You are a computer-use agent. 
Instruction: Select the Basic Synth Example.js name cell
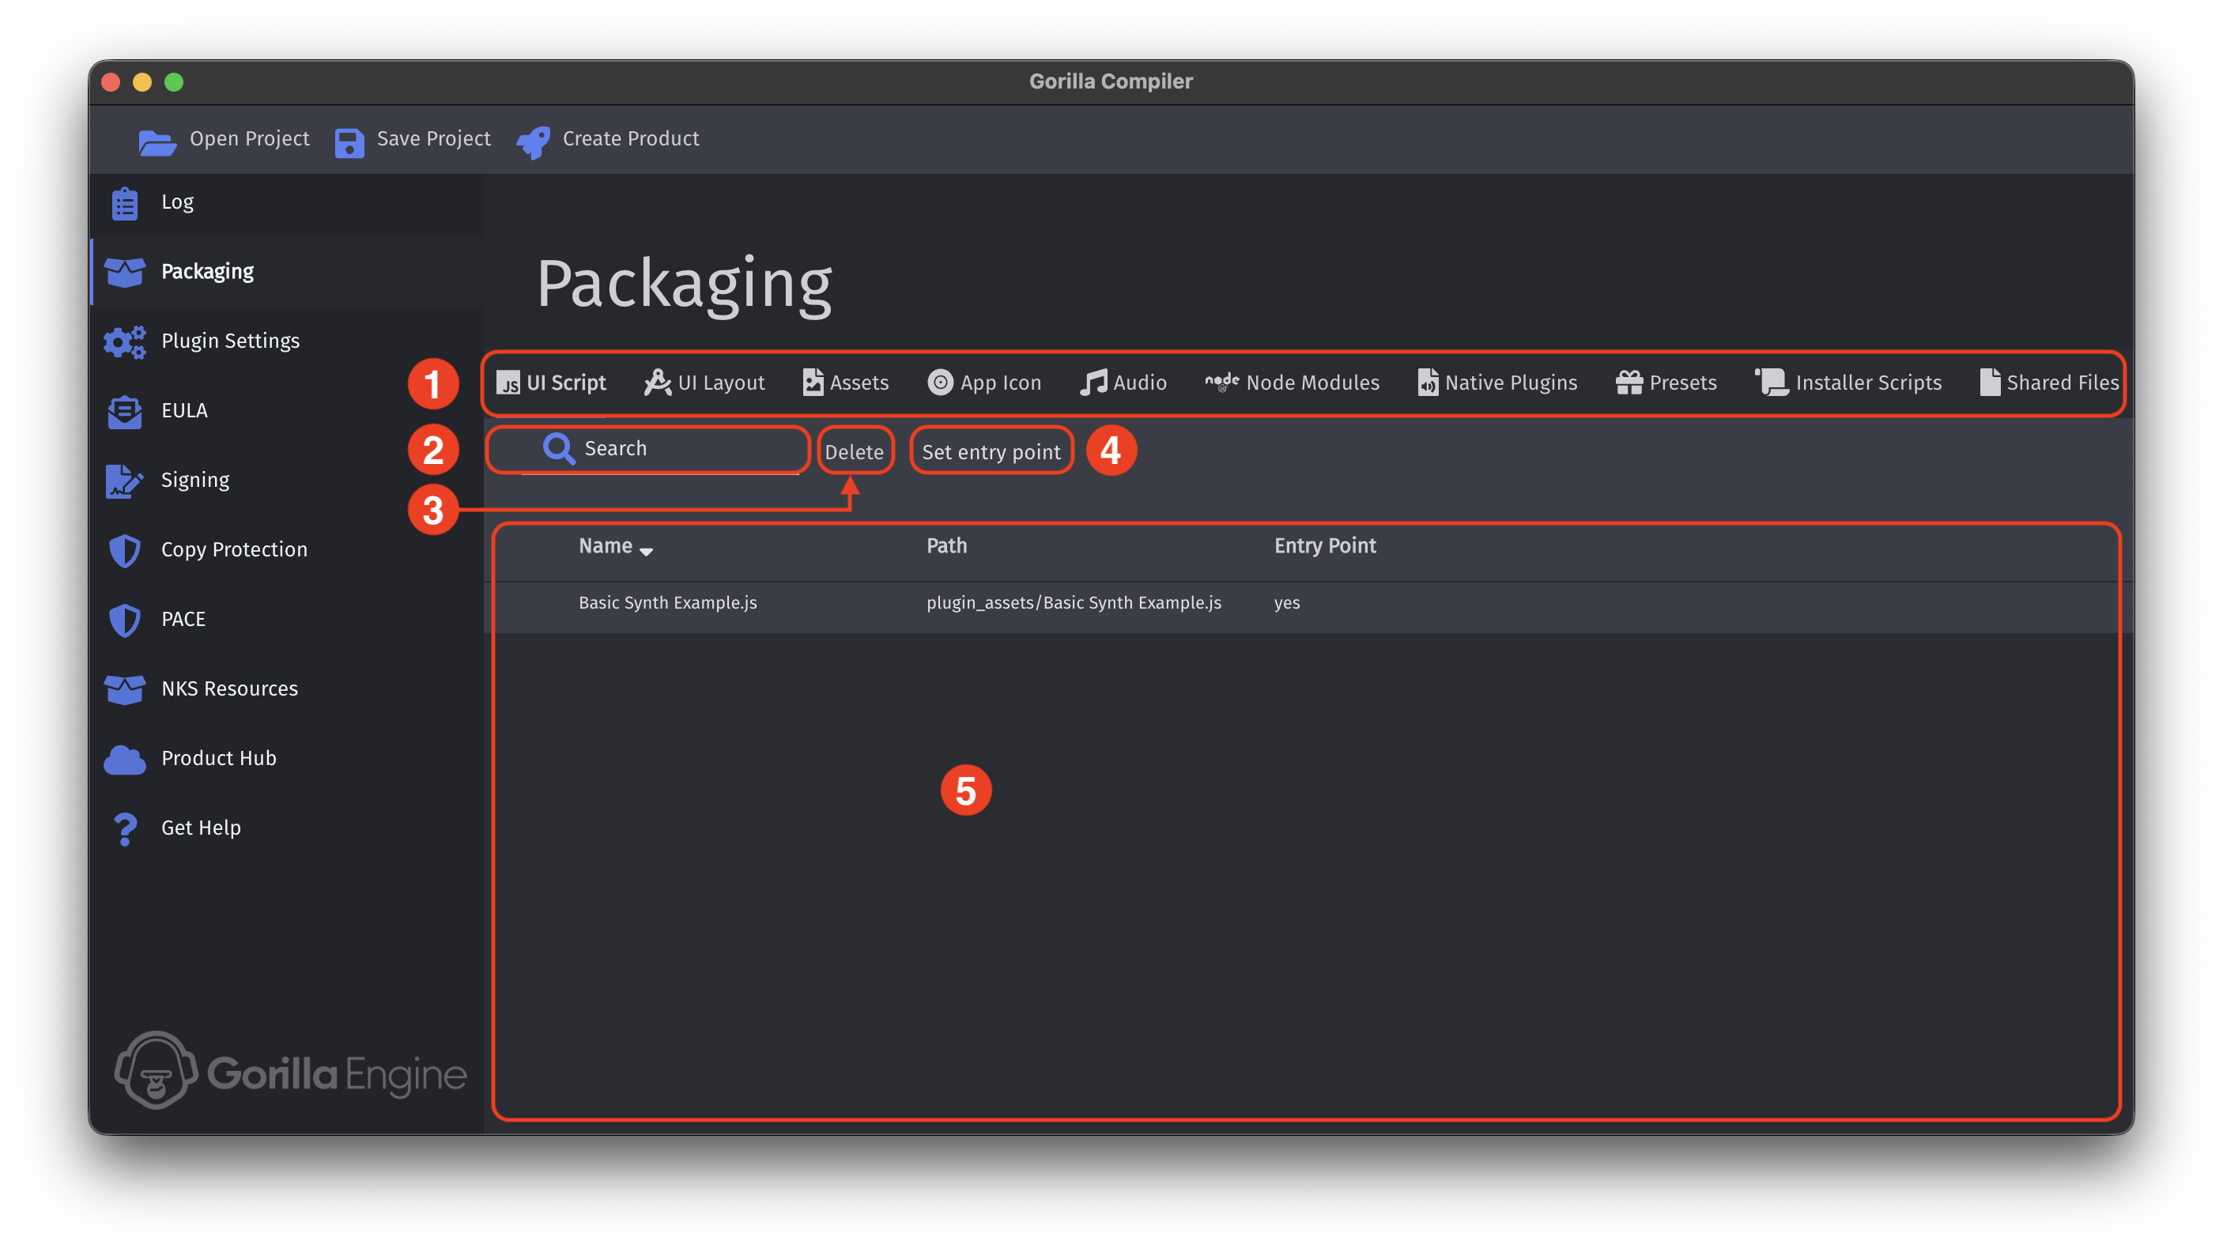click(667, 603)
